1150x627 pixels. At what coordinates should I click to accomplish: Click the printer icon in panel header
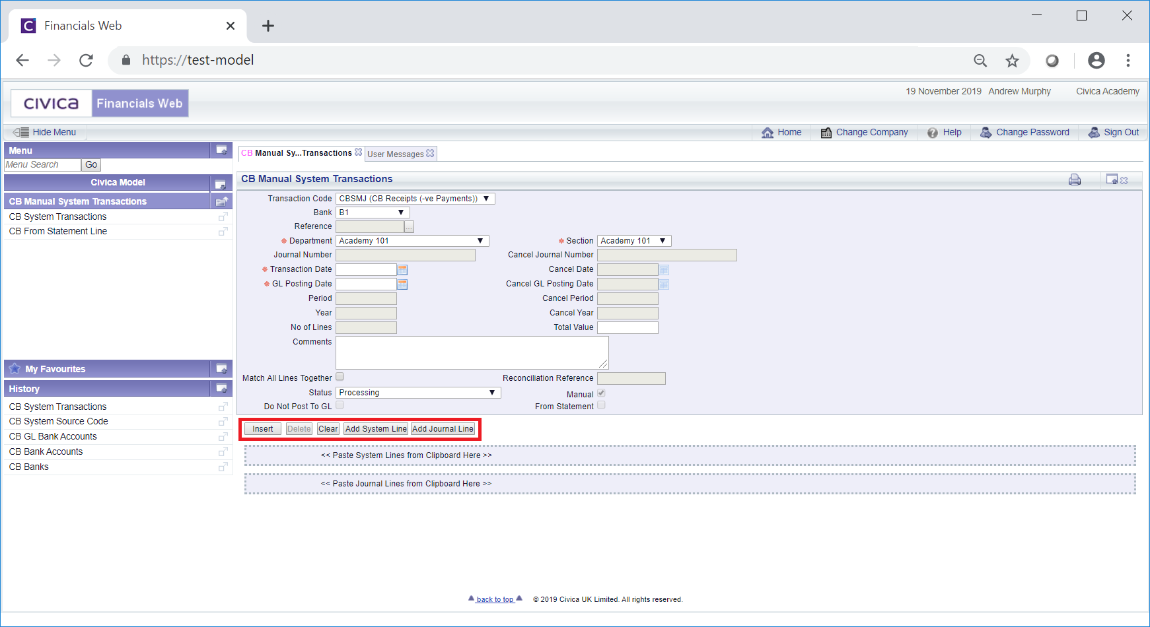click(x=1075, y=180)
